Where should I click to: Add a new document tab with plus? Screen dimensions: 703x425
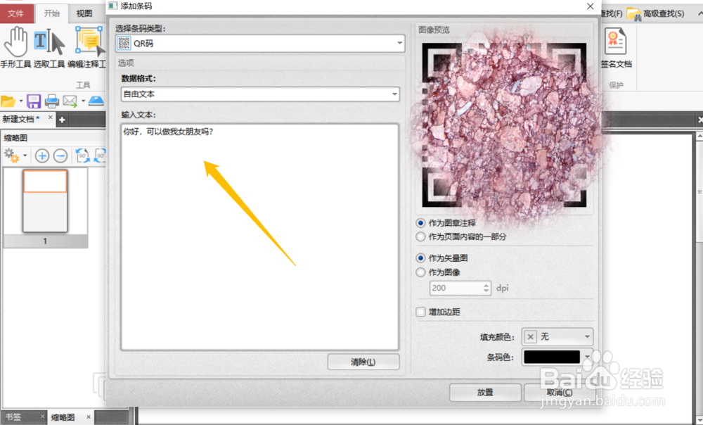[x=62, y=120]
